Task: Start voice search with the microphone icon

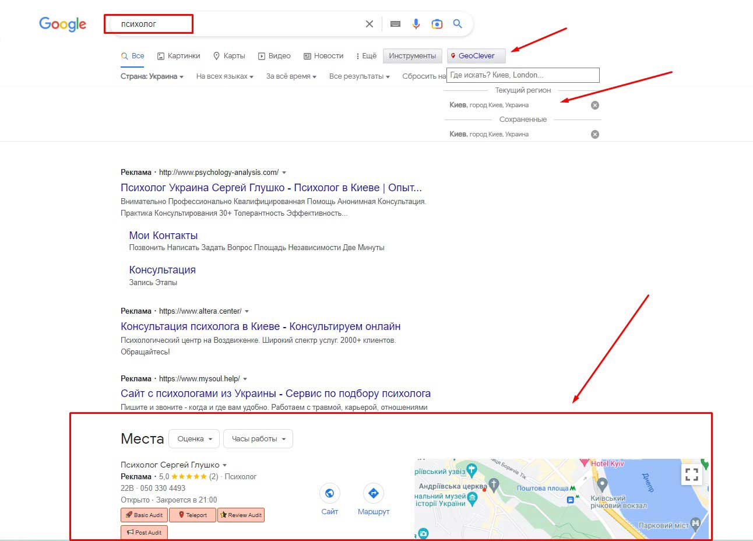Action: pos(416,24)
